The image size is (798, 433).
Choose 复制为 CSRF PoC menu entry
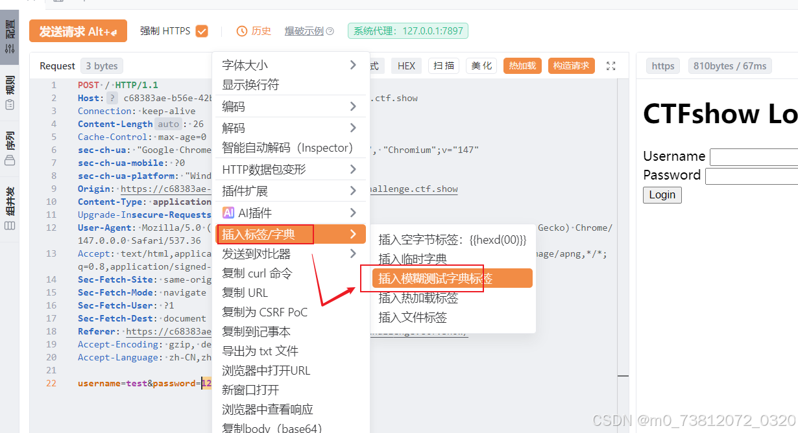coord(291,312)
